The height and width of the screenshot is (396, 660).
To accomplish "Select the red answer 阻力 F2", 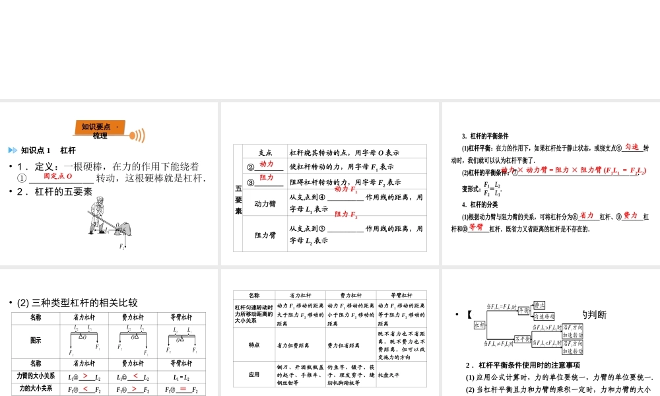I will pos(346,214).
